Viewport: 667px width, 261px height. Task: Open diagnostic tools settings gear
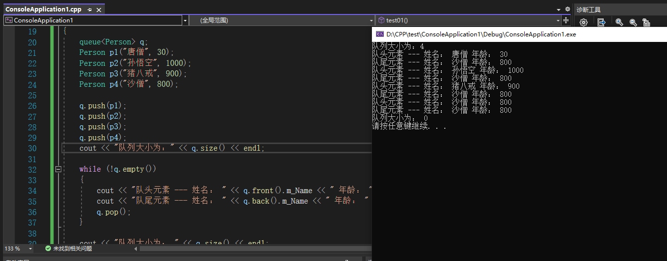tap(583, 22)
